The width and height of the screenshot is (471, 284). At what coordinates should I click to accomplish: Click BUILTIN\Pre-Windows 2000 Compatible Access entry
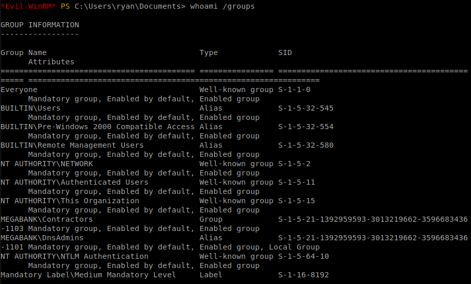(98, 127)
